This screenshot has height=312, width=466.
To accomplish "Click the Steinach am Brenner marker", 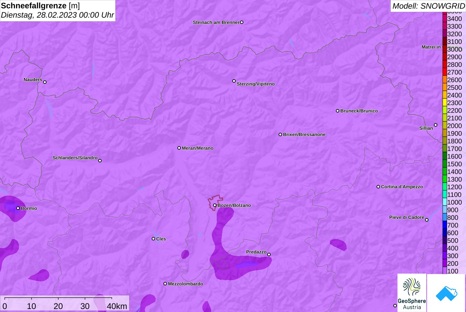I will (x=242, y=22).
